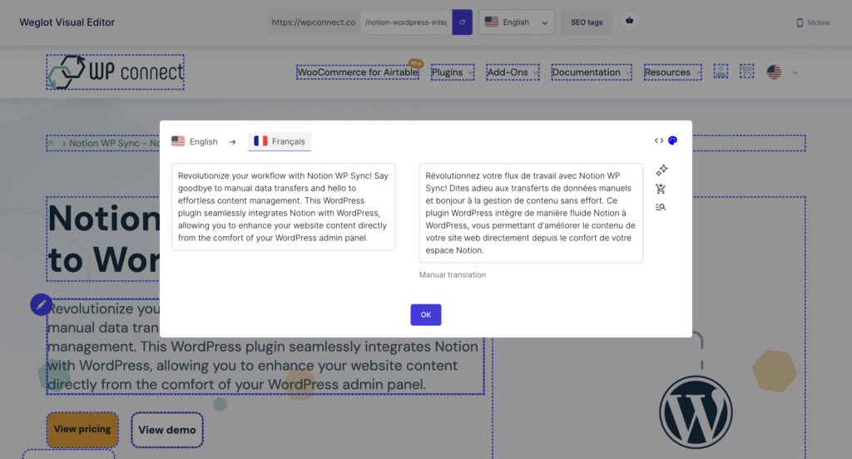852x459 pixels.
Task: Open the English language dropdown
Action: tap(517, 22)
